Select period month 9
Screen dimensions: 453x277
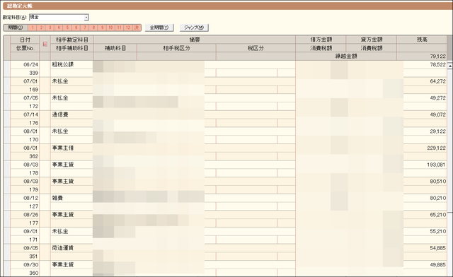pos(102,28)
